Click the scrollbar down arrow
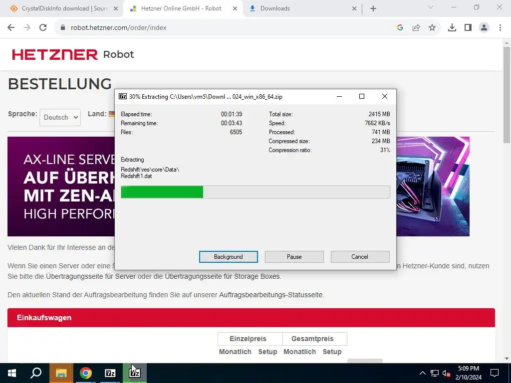 (x=507, y=359)
